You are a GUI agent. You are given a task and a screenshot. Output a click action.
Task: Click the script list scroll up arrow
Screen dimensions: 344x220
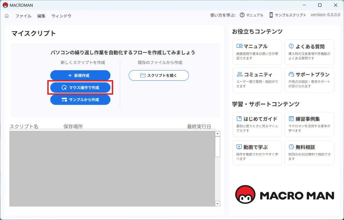(218, 134)
